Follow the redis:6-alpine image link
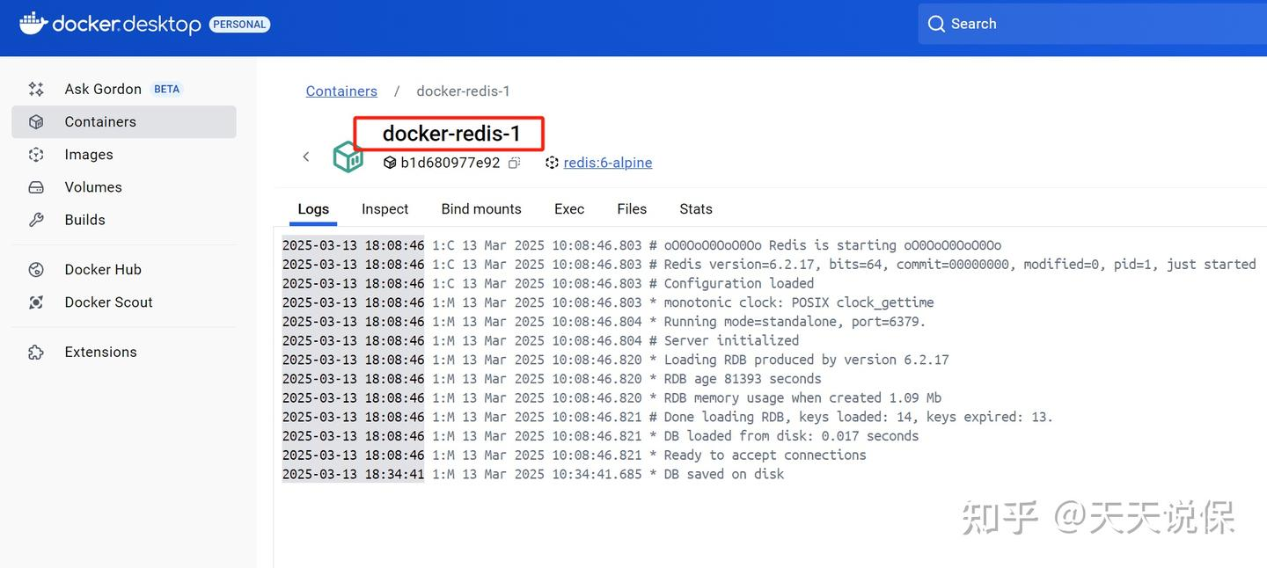This screenshot has width=1267, height=568. (x=606, y=162)
